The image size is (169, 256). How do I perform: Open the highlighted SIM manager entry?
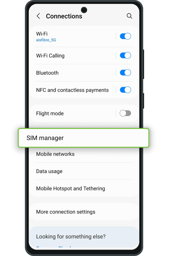[x=84, y=138]
